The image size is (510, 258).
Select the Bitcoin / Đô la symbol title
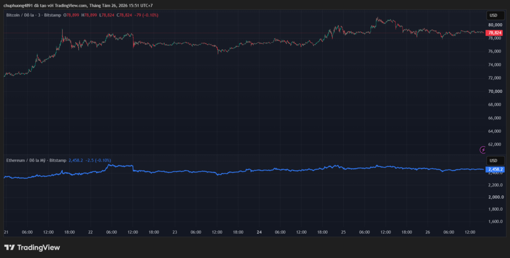point(19,15)
